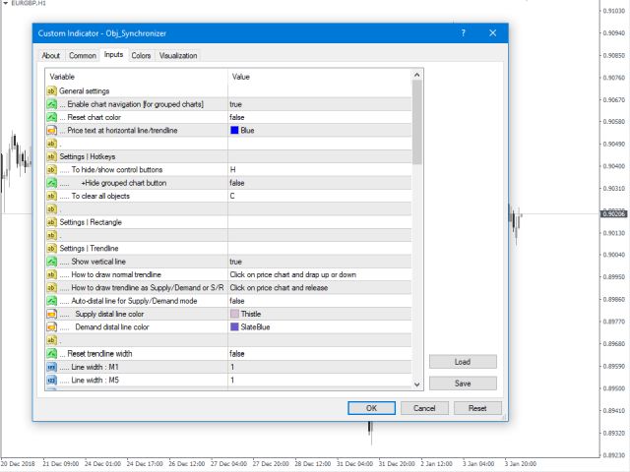Click the boolean icon for Auto-distal line row
The height and width of the screenshot is (472, 630).
(x=51, y=301)
